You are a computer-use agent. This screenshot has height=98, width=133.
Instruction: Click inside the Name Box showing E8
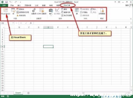[x=6, y=23]
